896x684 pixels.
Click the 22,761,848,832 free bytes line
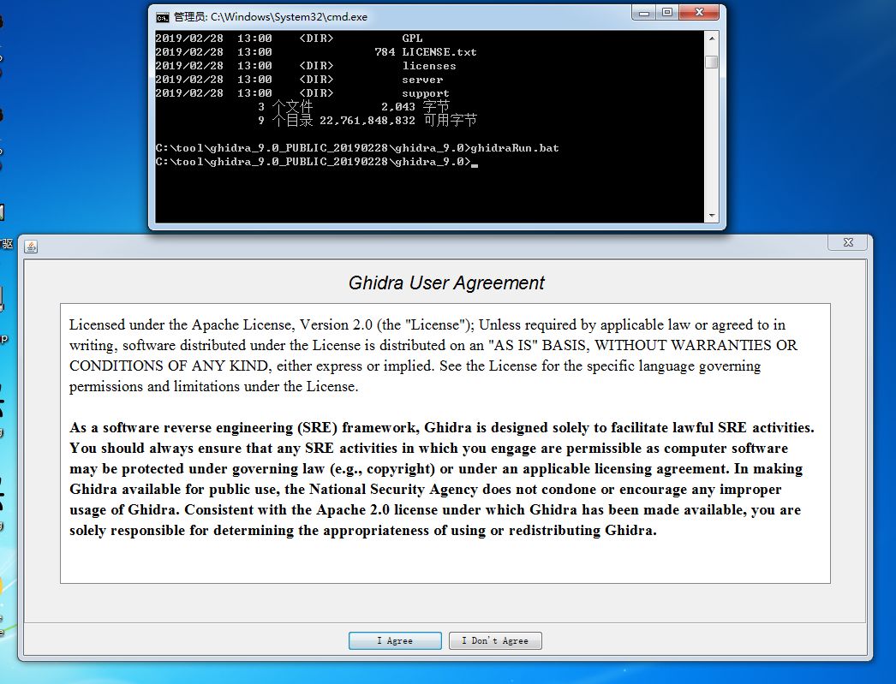point(367,121)
